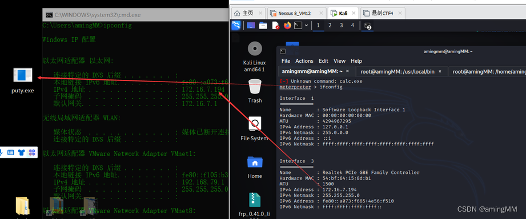Click the Interface 3 heading in terminal
The width and height of the screenshot is (526, 219).
tap(297, 161)
